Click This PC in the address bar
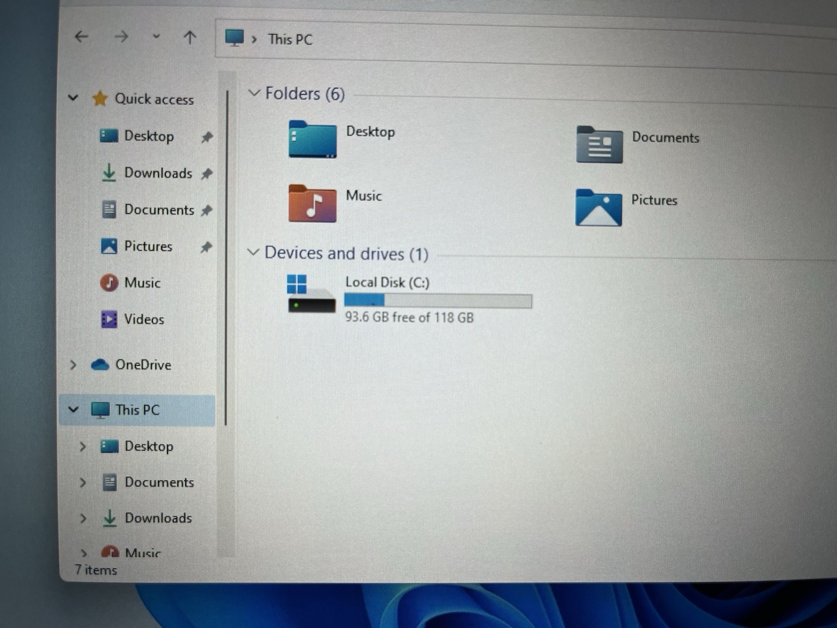This screenshot has width=837, height=628. [290, 40]
